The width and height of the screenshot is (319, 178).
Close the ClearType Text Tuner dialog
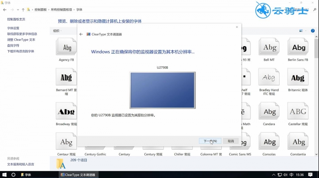pos(237,27)
